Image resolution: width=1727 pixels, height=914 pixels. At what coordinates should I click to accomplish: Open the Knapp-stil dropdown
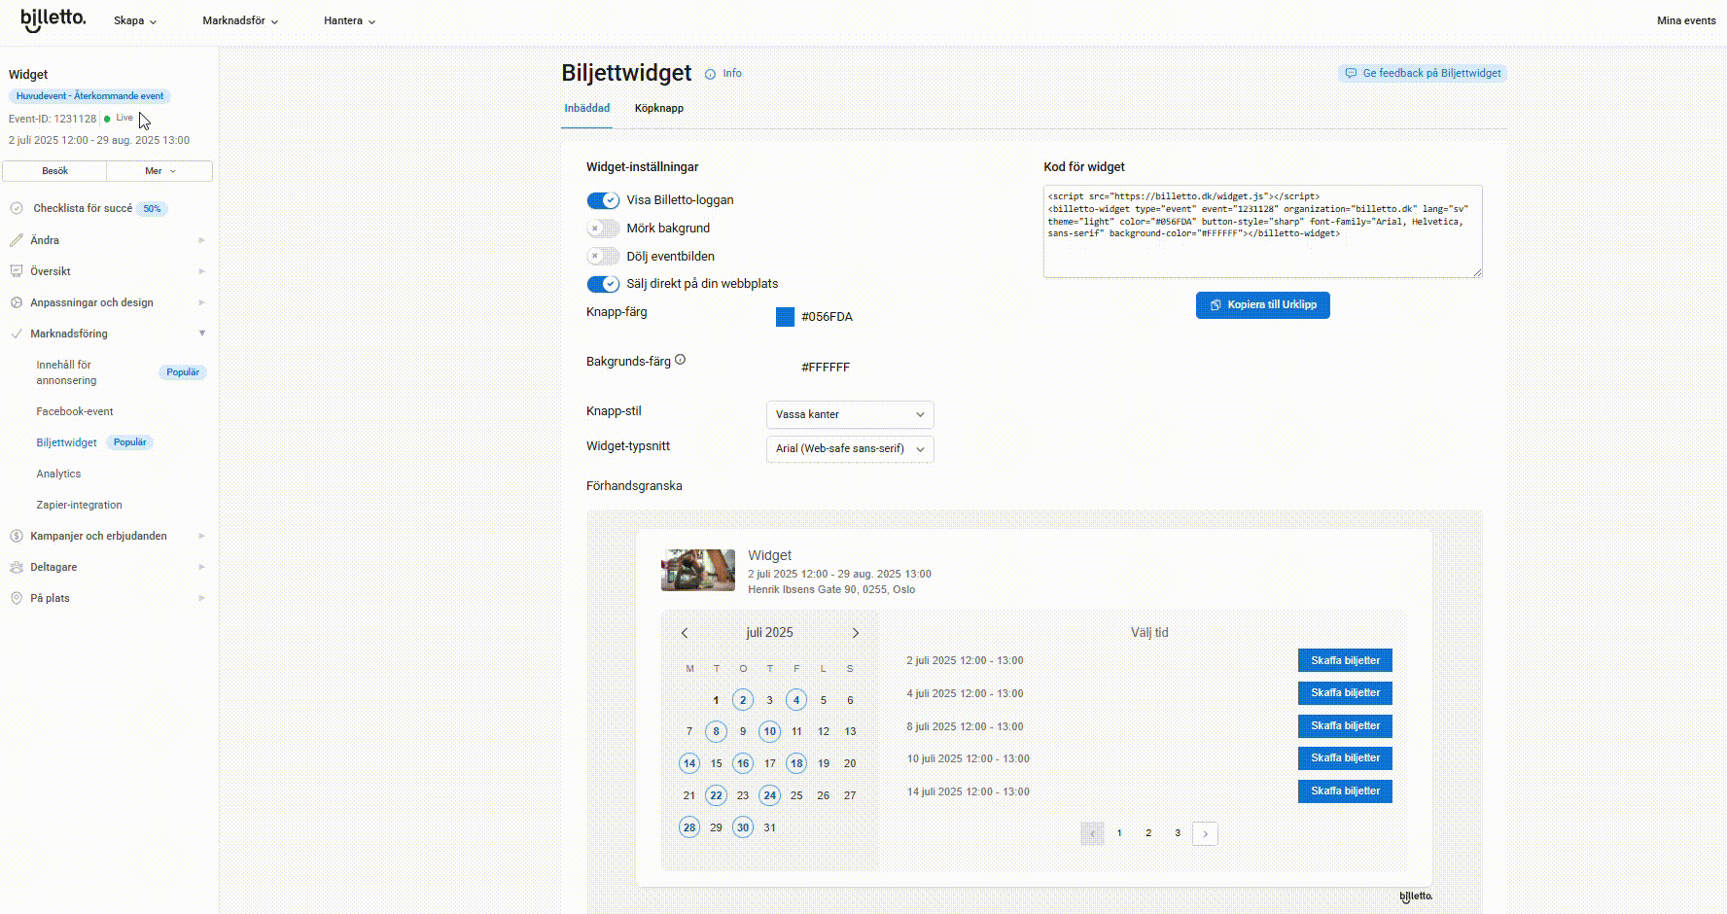pyautogui.click(x=850, y=415)
